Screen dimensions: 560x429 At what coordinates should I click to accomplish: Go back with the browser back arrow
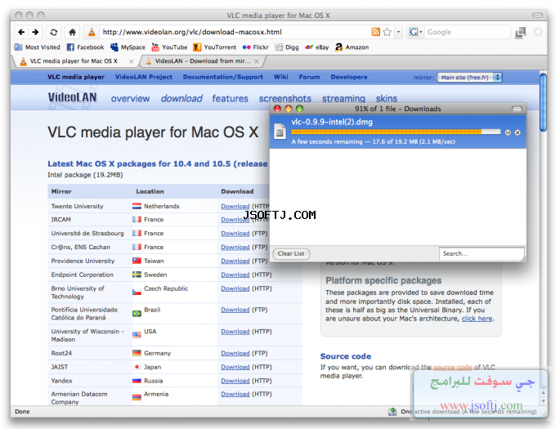[21, 32]
